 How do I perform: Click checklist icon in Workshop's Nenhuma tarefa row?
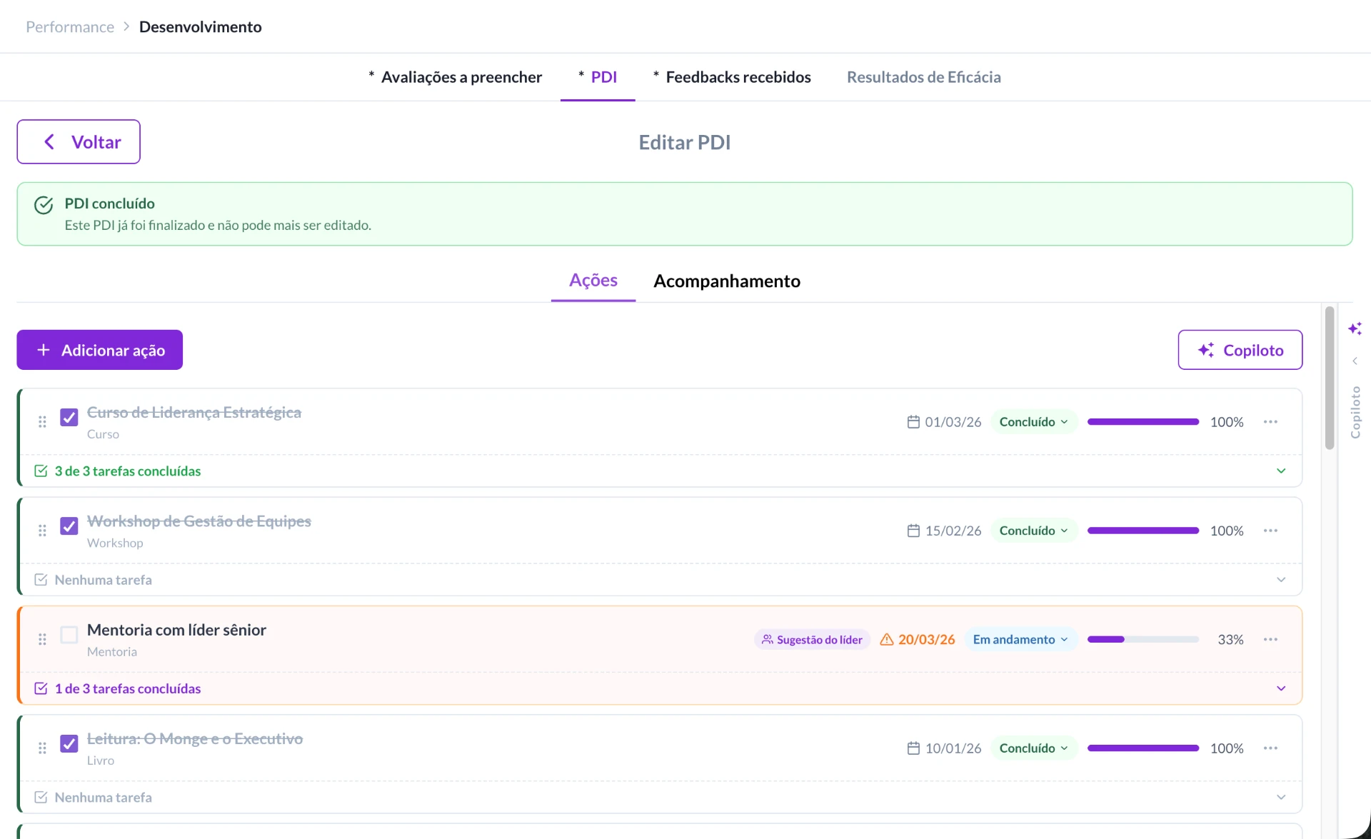click(x=41, y=580)
